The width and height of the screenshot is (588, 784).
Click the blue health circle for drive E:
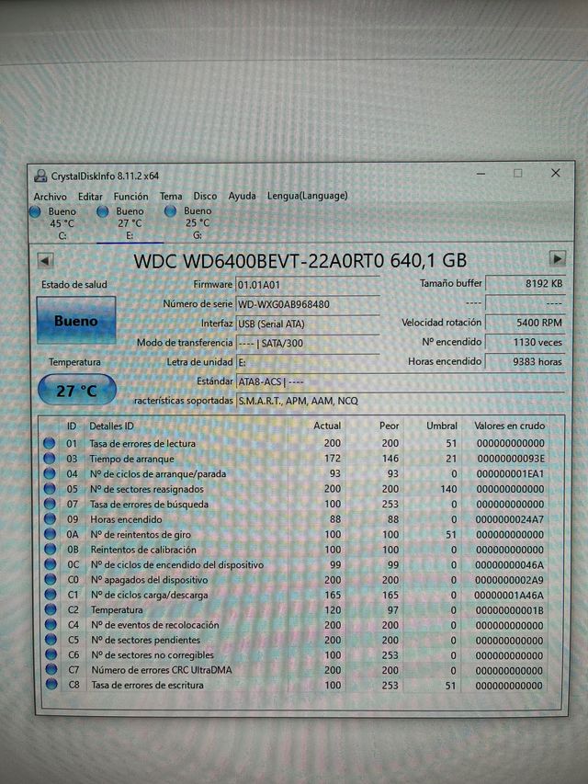point(103,212)
